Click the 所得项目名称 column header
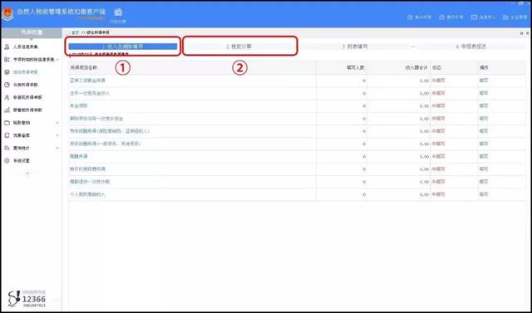Screen dimensions: 532x313 (83, 68)
